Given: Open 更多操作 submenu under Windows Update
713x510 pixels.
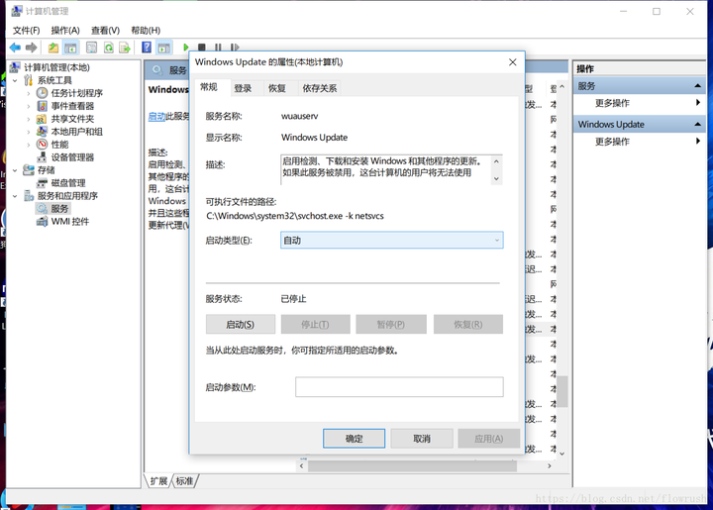Looking at the screenshot, I should (612, 142).
